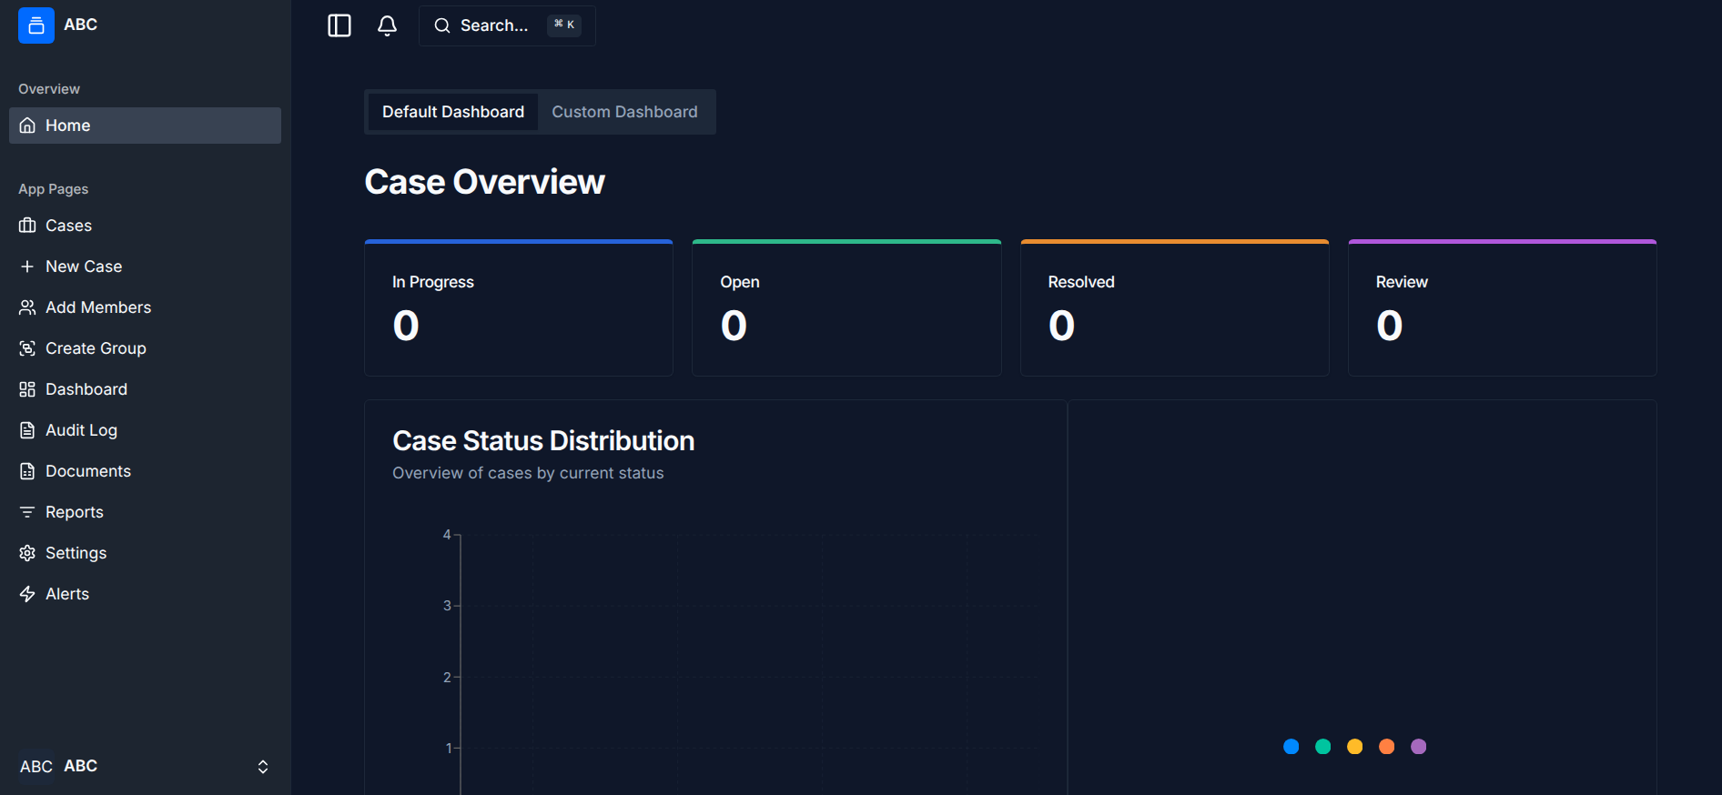
Task: Click the ABC app logo icon
Action: 36,25
